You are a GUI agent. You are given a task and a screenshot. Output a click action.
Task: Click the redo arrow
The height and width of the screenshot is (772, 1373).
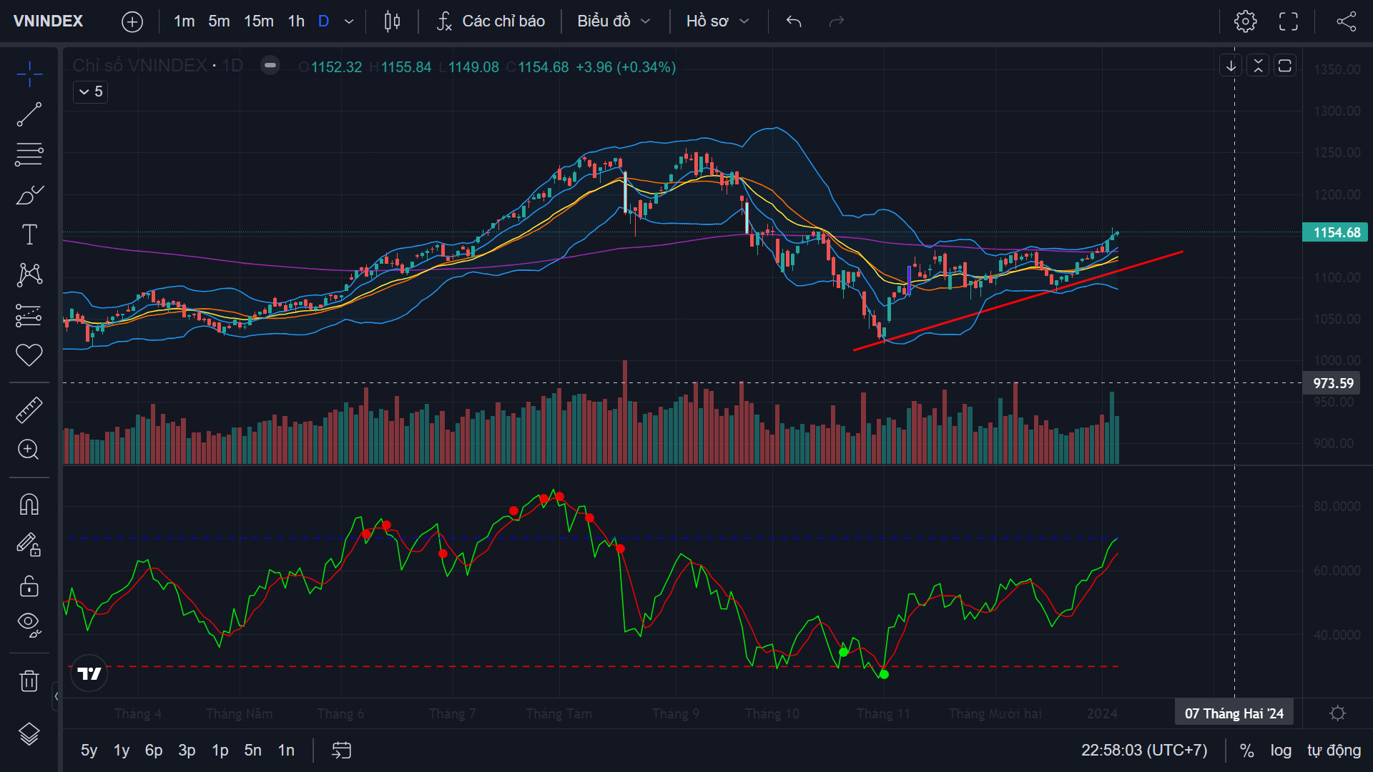pyautogui.click(x=837, y=21)
